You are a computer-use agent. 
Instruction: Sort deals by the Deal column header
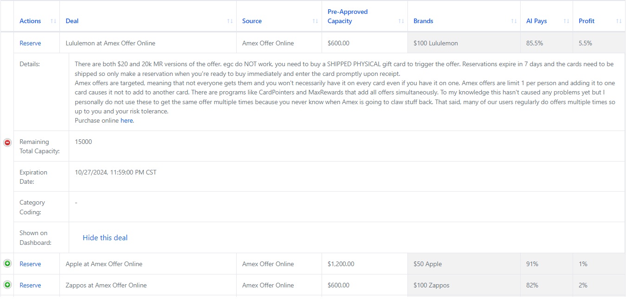click(x=72, y=21)
